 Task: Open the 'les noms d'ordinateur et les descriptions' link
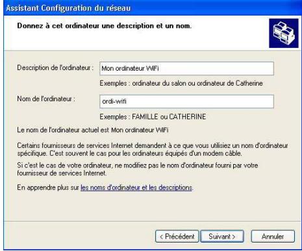[x=136, y=187]
